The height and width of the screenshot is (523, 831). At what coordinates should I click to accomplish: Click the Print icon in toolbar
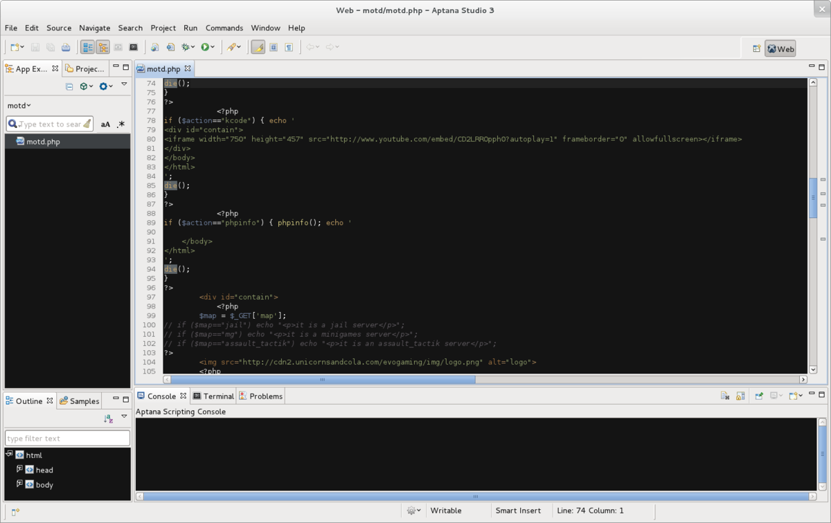(66, 47)
